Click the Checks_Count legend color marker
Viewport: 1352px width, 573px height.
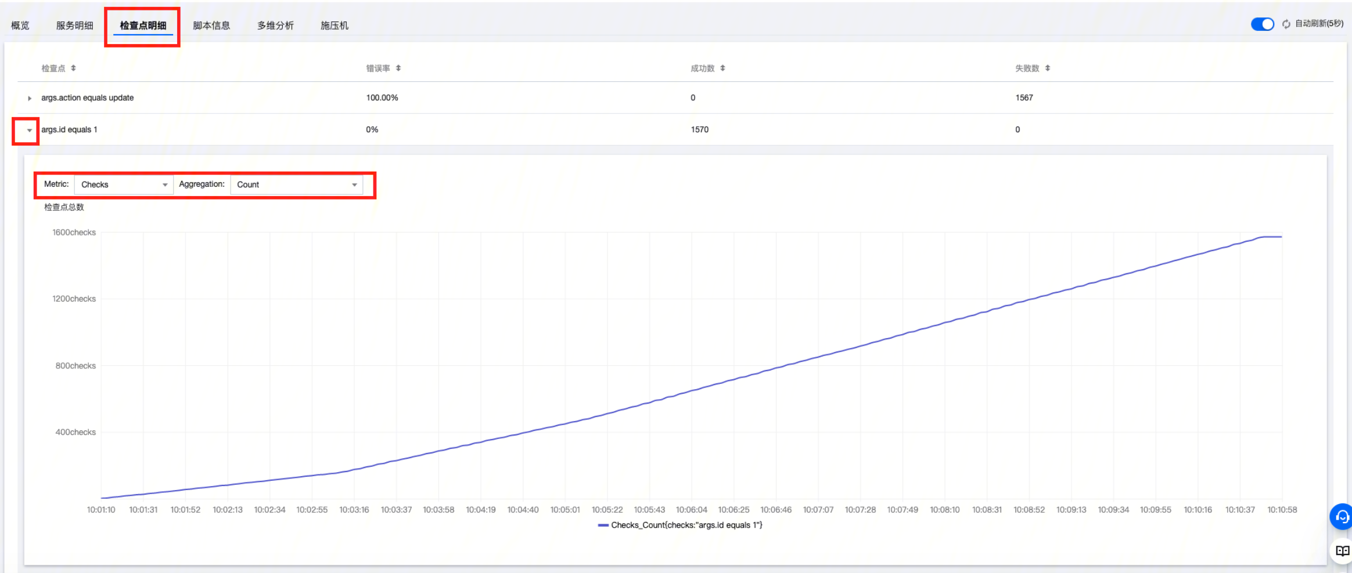point(603,525)
